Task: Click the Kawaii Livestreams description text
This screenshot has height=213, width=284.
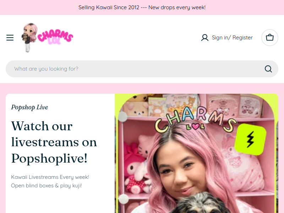Action: 50,181
